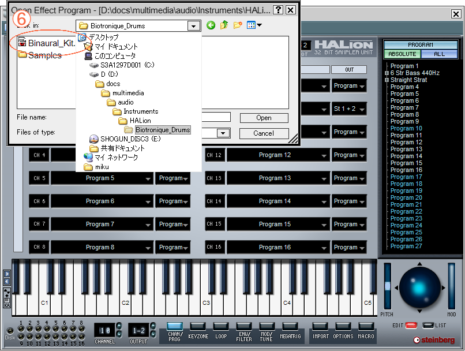The image size is (465, 351).
Task: Click the Steinberg logo
Action: point(433,340)
